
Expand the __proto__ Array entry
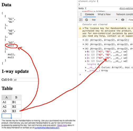coord(86,71)
